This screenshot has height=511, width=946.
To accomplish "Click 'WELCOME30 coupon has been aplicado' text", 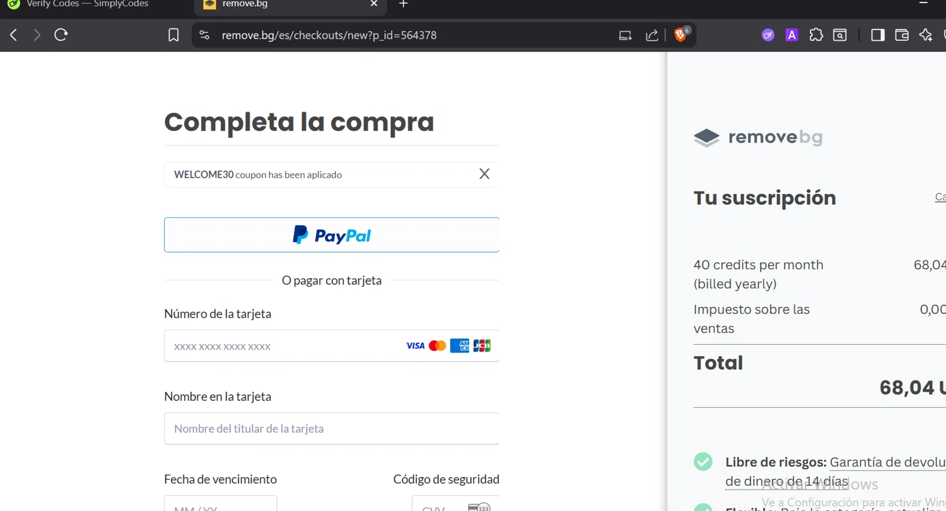I will tap(258, 175).
